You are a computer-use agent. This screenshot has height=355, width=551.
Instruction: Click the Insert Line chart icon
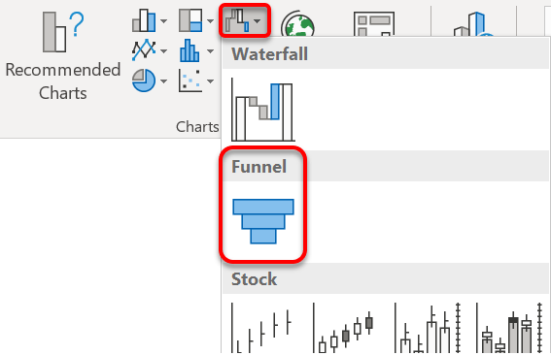coord(144,50)
